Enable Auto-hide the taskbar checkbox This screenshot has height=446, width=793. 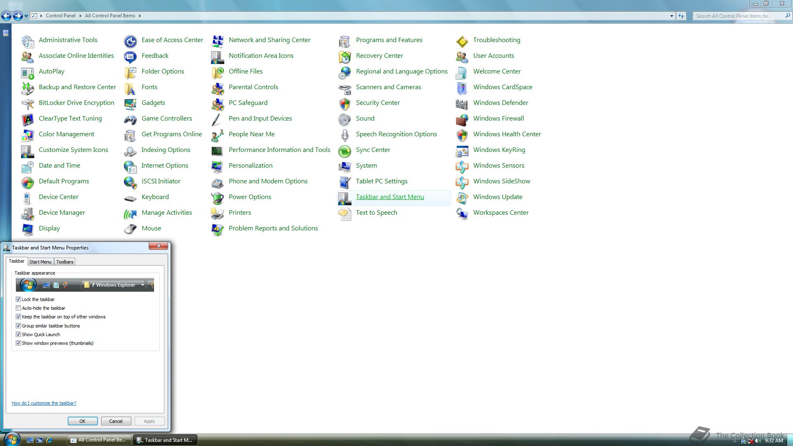click(18, 308)
